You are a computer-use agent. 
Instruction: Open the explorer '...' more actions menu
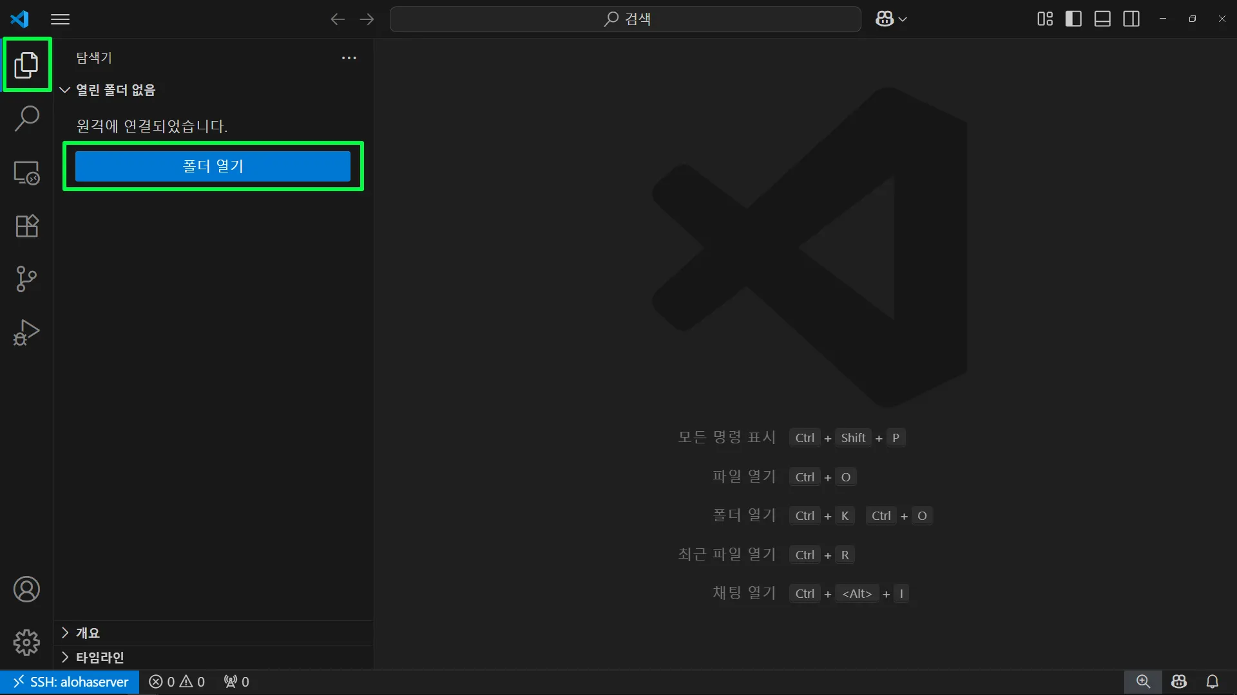click(x=349, y=58)
